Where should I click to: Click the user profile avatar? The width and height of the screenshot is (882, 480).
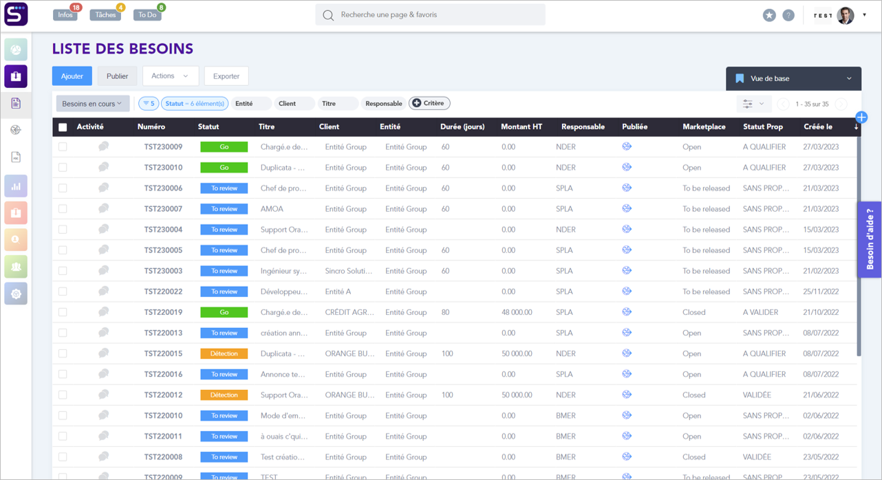[x=846, y=15]
